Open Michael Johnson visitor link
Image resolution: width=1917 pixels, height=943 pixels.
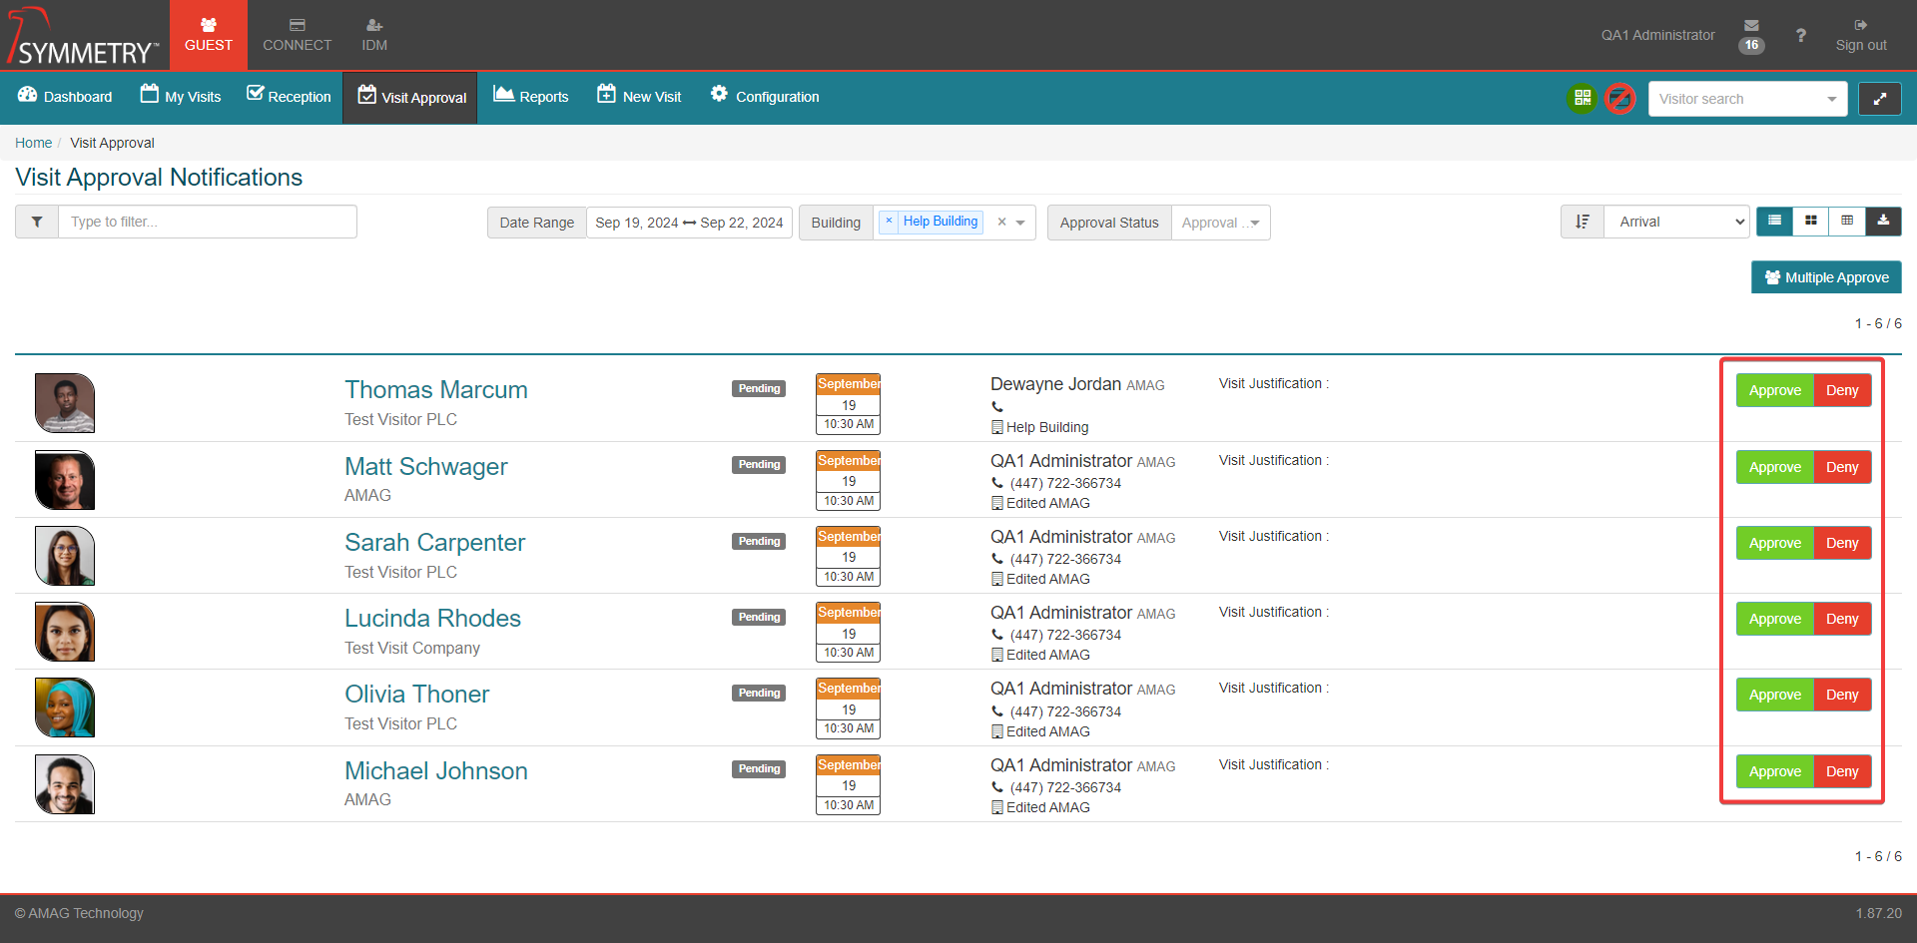436,771
